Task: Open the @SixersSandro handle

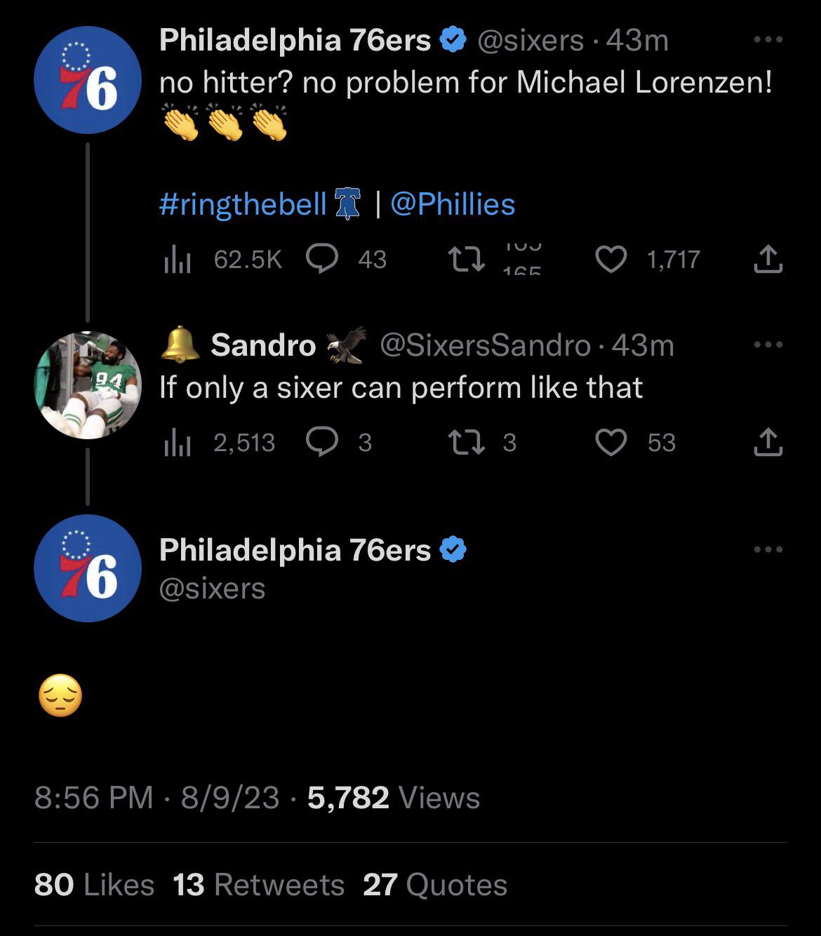Action: coord(485,345)
